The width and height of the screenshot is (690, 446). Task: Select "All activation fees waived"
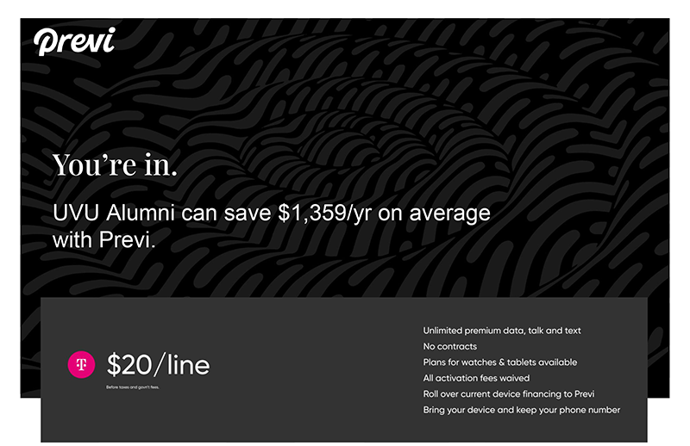pyautogui.click(x=476, y=378)
